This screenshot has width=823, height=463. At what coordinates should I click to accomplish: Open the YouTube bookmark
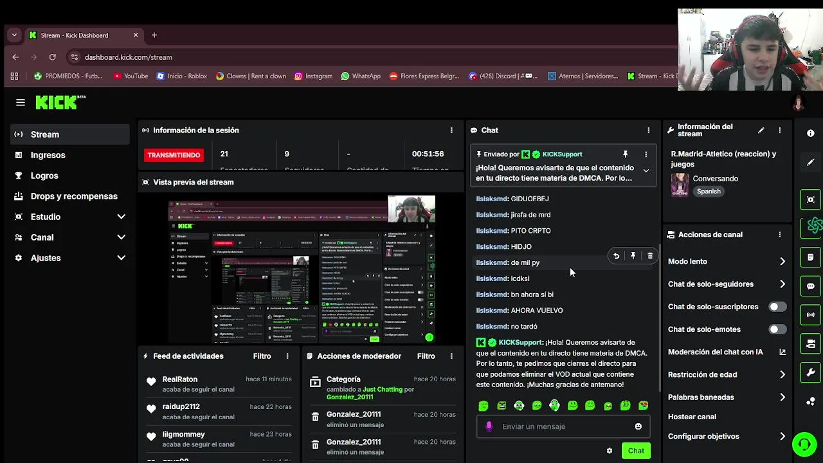point(131,76)
